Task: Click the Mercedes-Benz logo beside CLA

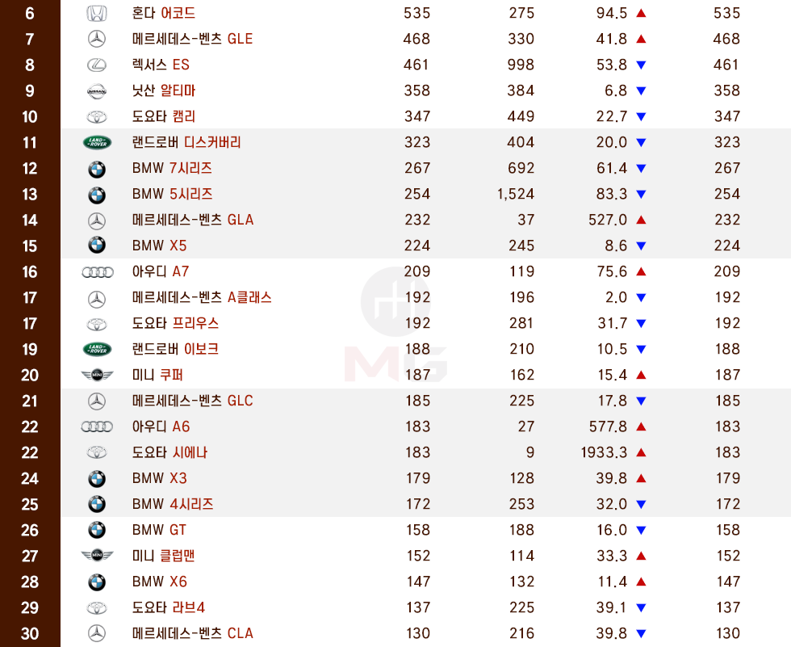Action: coord(97,633)
